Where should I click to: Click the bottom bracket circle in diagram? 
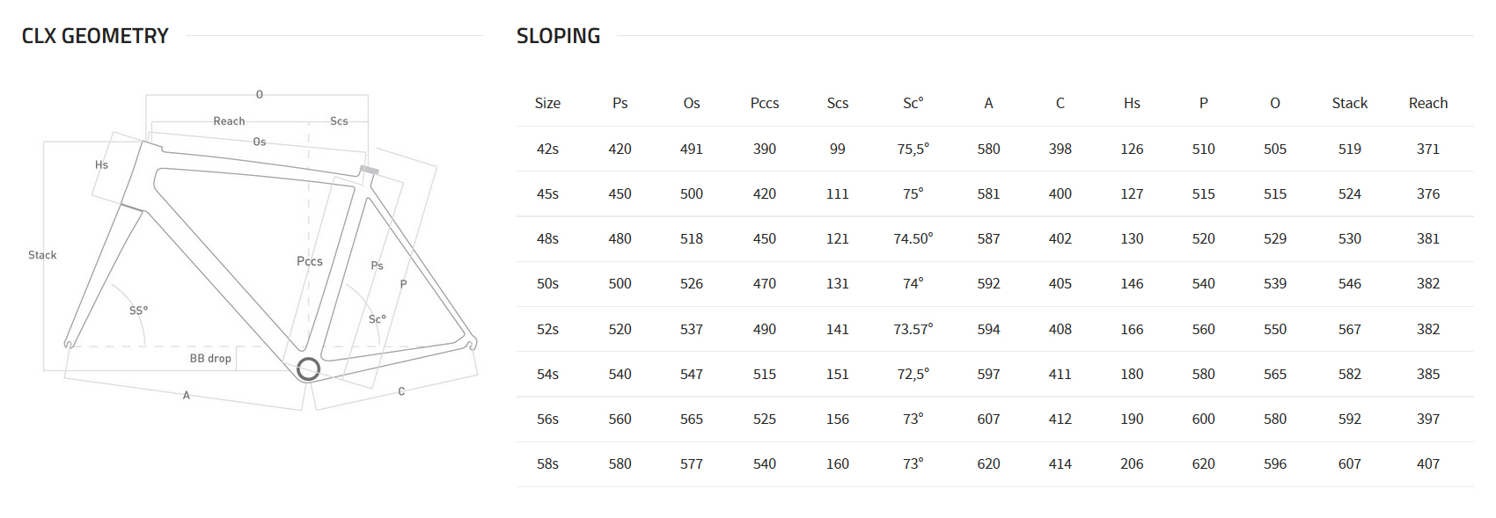308,368
